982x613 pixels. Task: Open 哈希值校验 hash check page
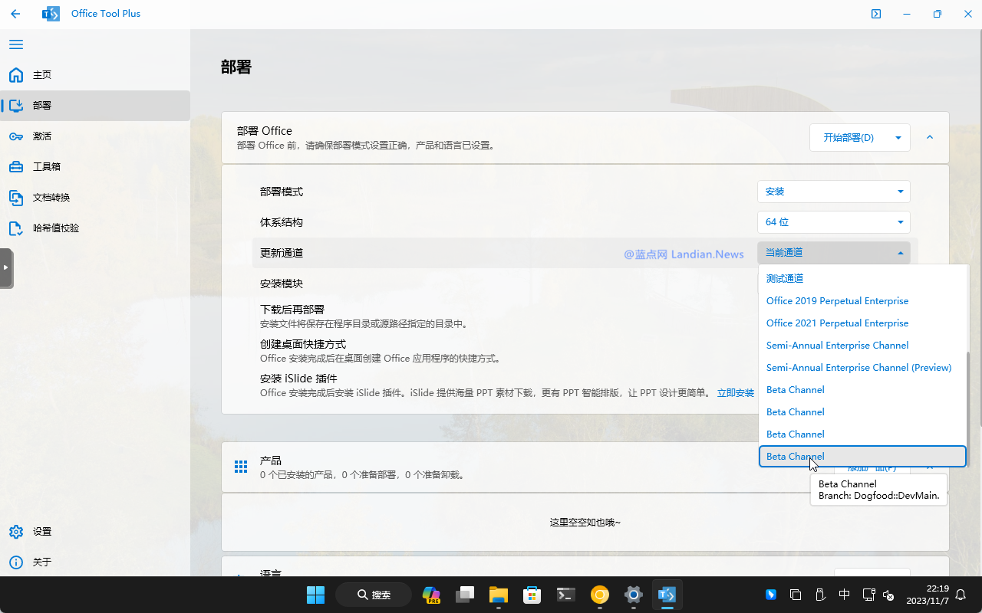click(x=55, y=228)
